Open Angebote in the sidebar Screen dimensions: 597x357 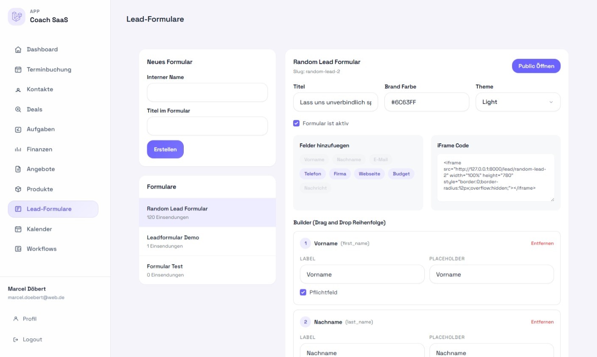tap(53, 169)
